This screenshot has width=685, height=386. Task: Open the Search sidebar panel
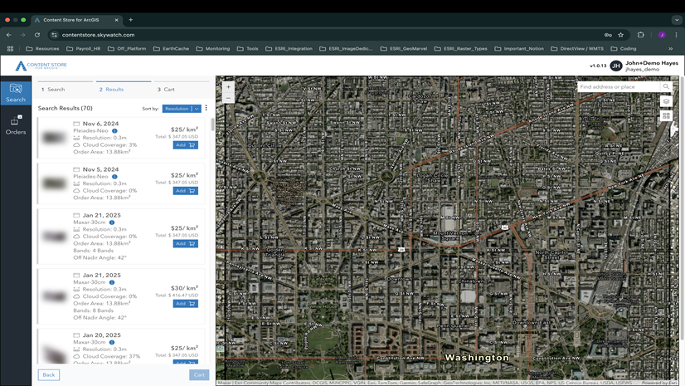point(16,93)
